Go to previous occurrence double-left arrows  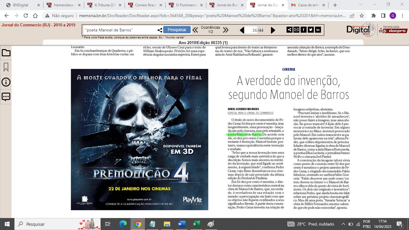click(195, 30)
